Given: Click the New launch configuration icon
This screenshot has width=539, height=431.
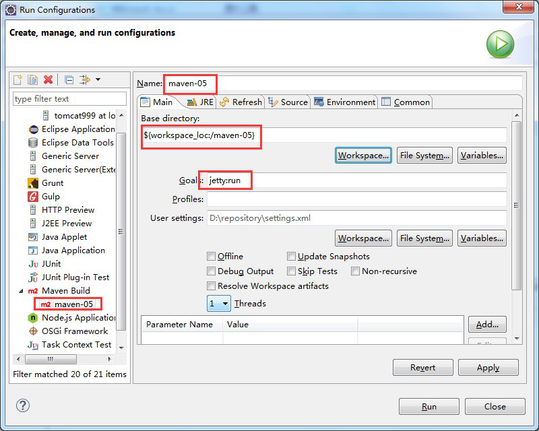Looking at the screenshot, I should 18,80.
